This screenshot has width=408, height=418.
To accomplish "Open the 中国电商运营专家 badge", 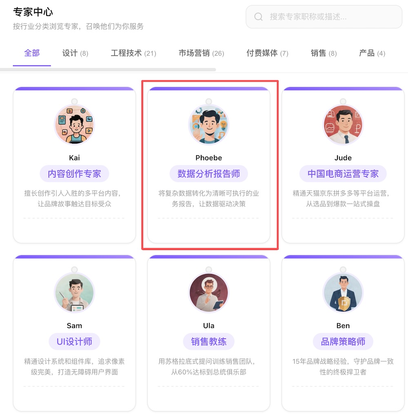I will [343, 174].
